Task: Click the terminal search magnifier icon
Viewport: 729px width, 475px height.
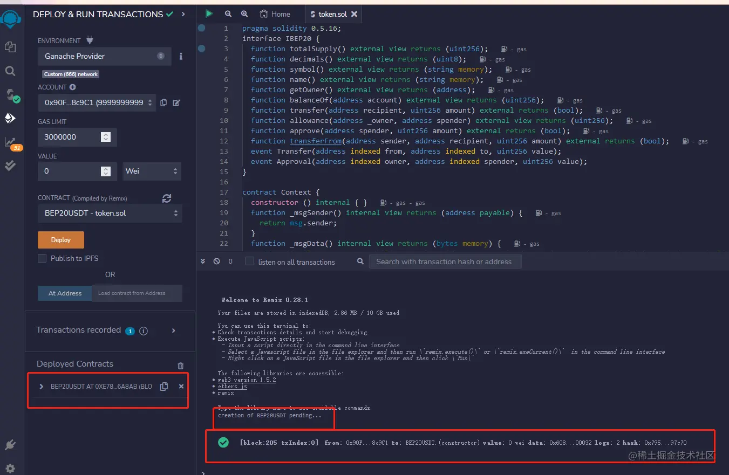Action: 361,261
